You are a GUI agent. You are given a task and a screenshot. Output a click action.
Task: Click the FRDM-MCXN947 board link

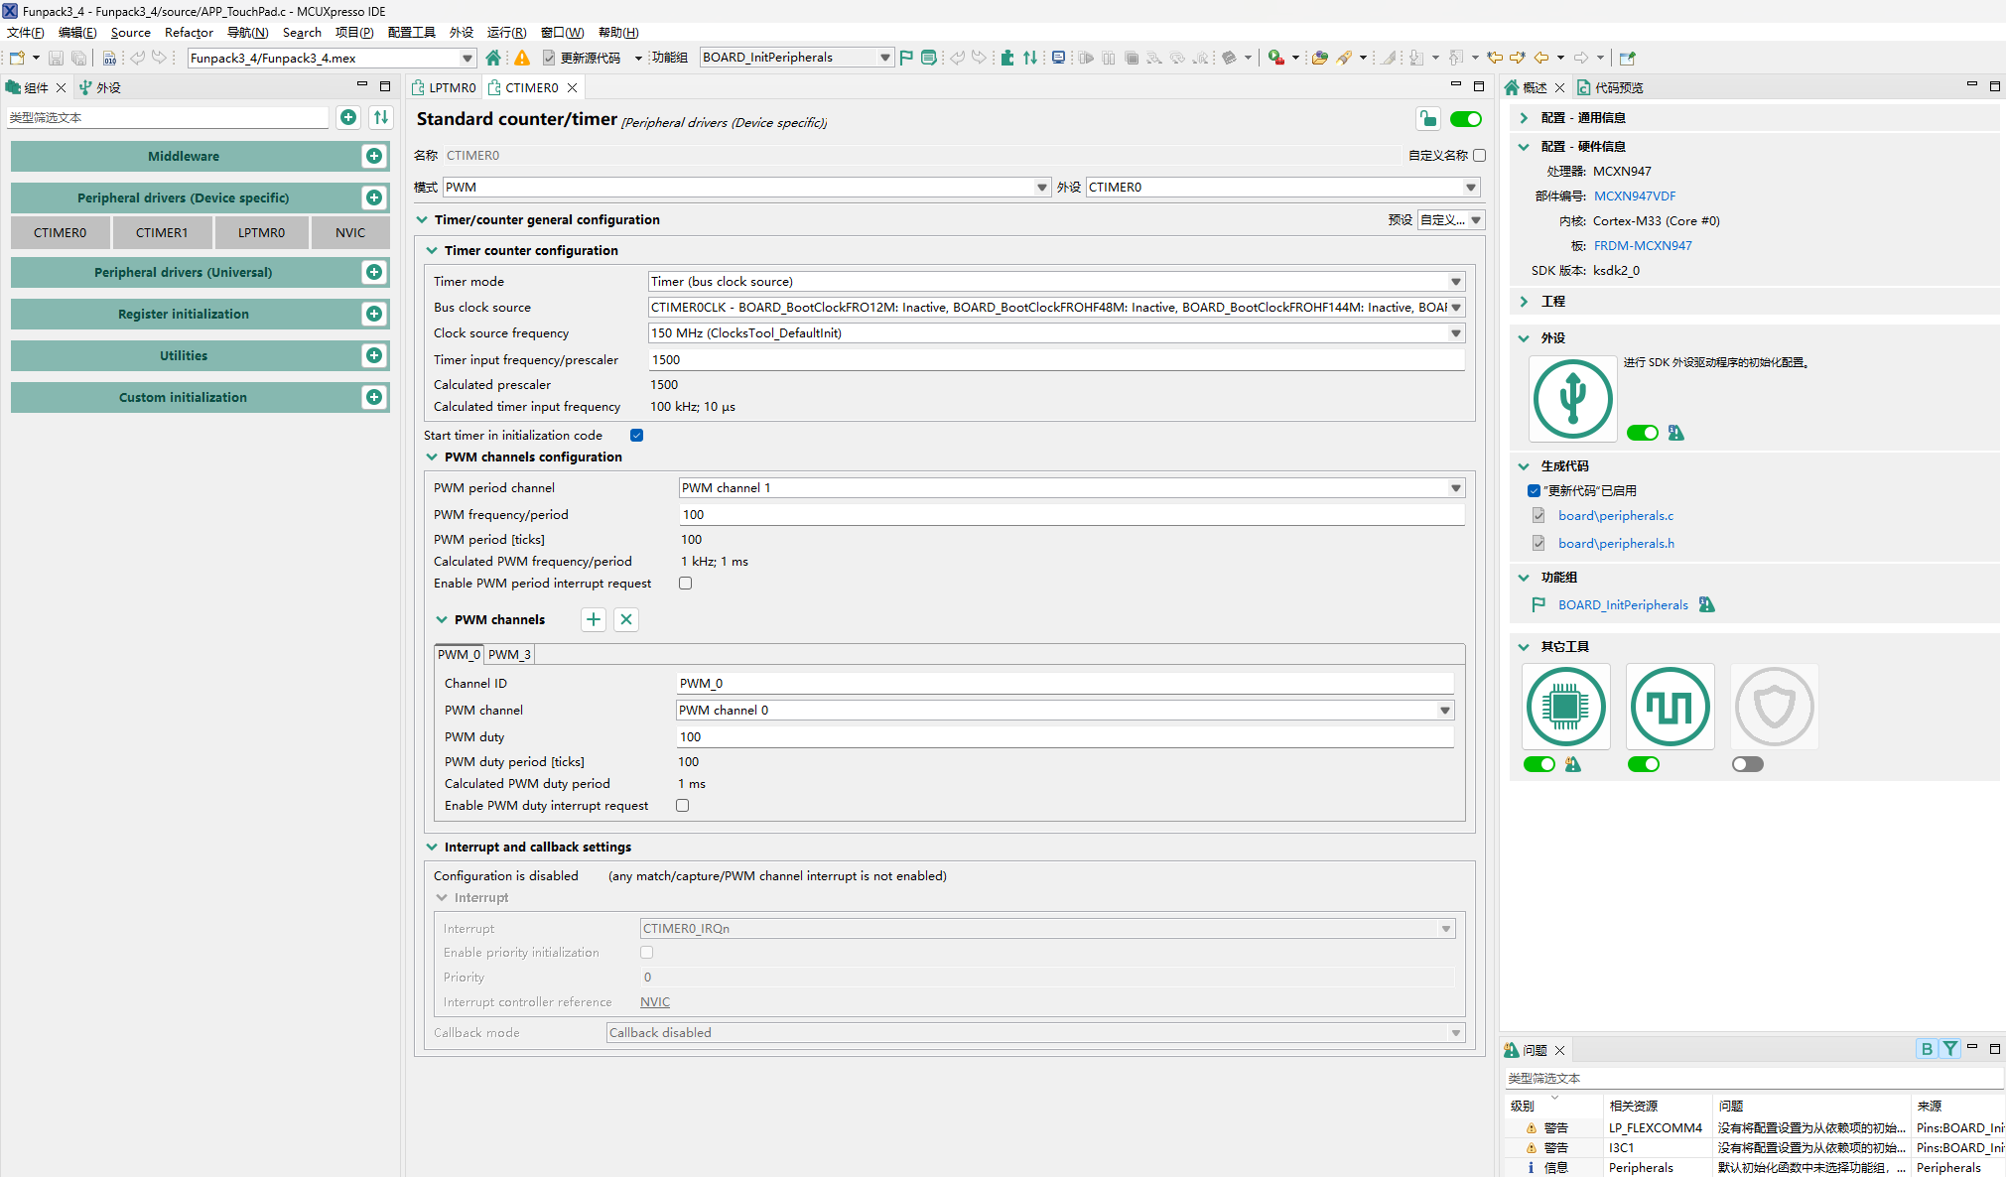click(x=1643, y=246)
